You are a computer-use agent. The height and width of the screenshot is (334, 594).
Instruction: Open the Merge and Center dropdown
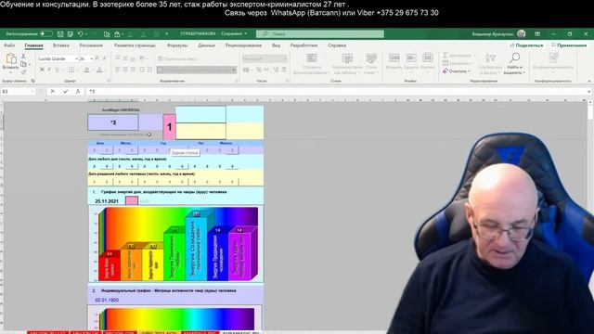(234, 71)
